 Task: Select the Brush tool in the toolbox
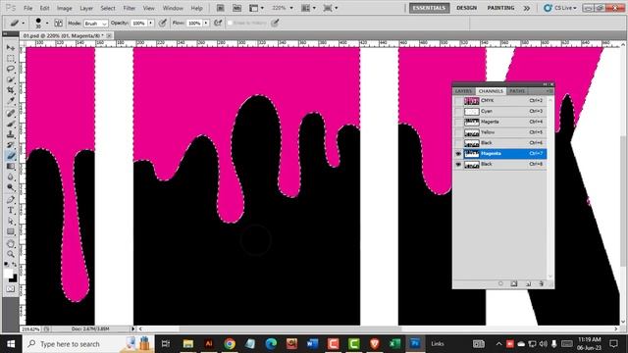click(11, 125)
